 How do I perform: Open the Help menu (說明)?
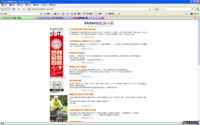52,5
